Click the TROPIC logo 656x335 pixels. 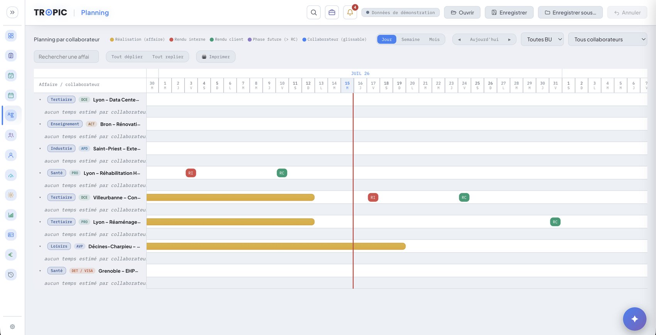(x=51, y=12)
